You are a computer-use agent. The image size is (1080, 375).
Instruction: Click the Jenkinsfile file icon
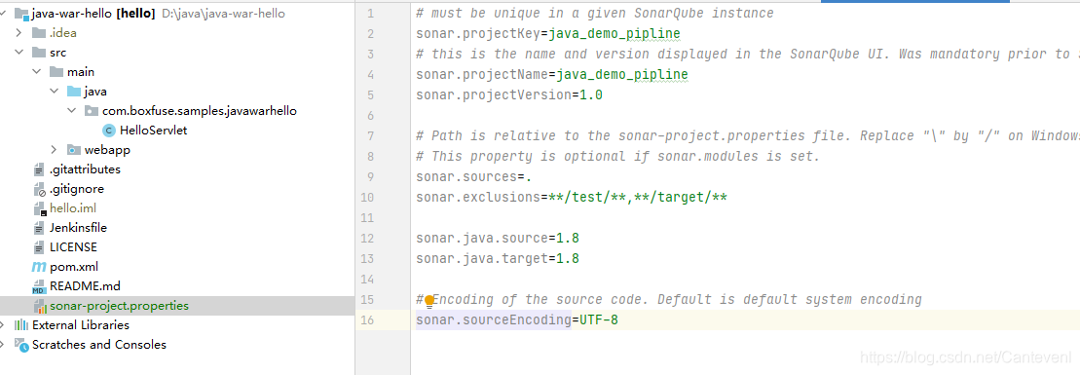tap(39, 228)
